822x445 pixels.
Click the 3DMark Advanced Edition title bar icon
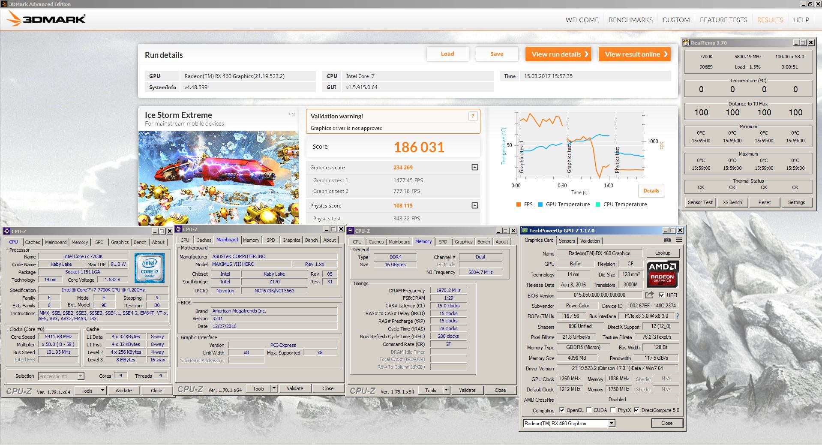point(4,4)
